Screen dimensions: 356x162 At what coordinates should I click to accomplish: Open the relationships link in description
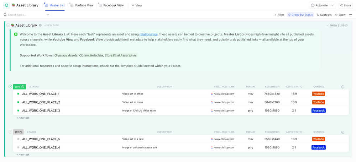click(x=148, y=34)
